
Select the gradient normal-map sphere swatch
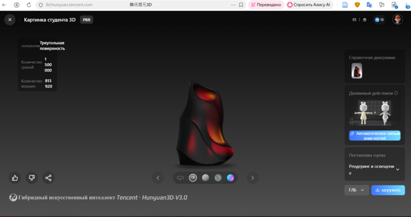click(231, 178)
